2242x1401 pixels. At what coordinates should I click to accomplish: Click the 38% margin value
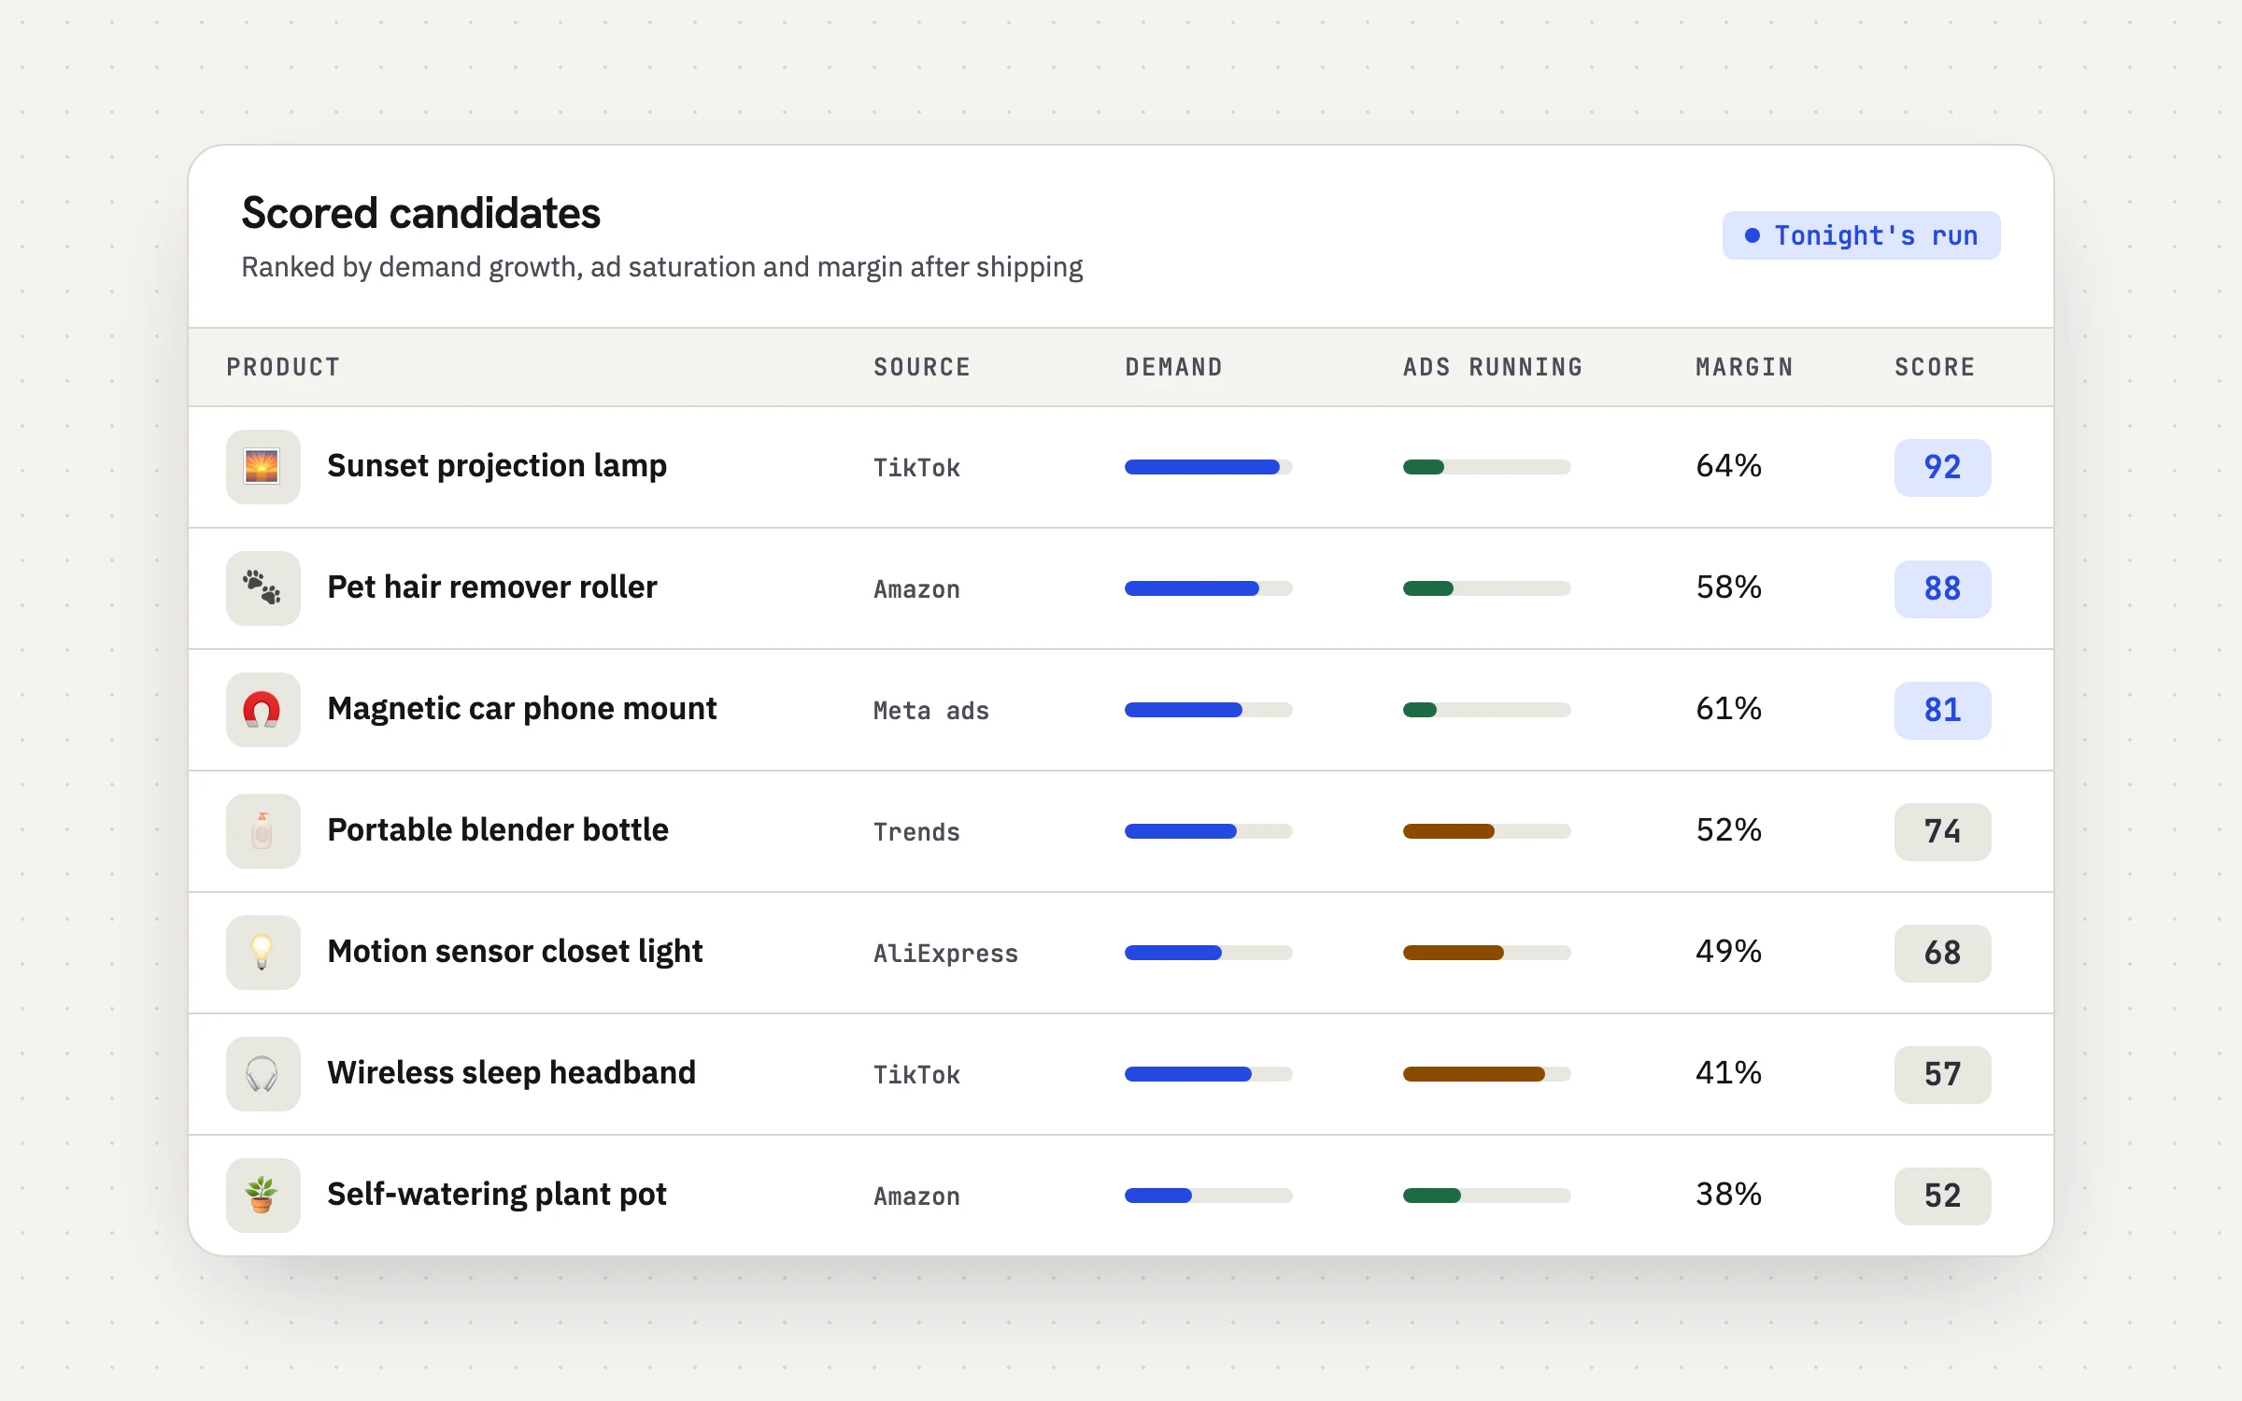click(x=1728, y=1195)
